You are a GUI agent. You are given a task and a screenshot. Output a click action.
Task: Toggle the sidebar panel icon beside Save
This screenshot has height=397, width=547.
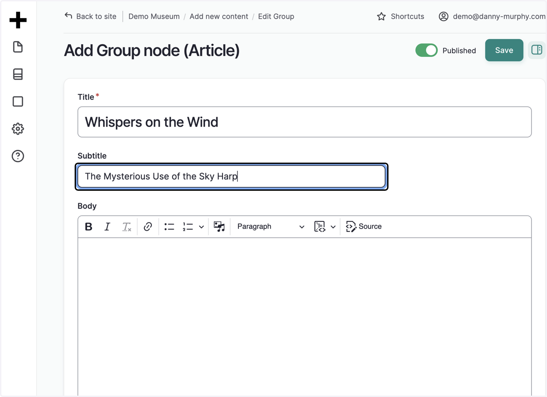[537, 50]
